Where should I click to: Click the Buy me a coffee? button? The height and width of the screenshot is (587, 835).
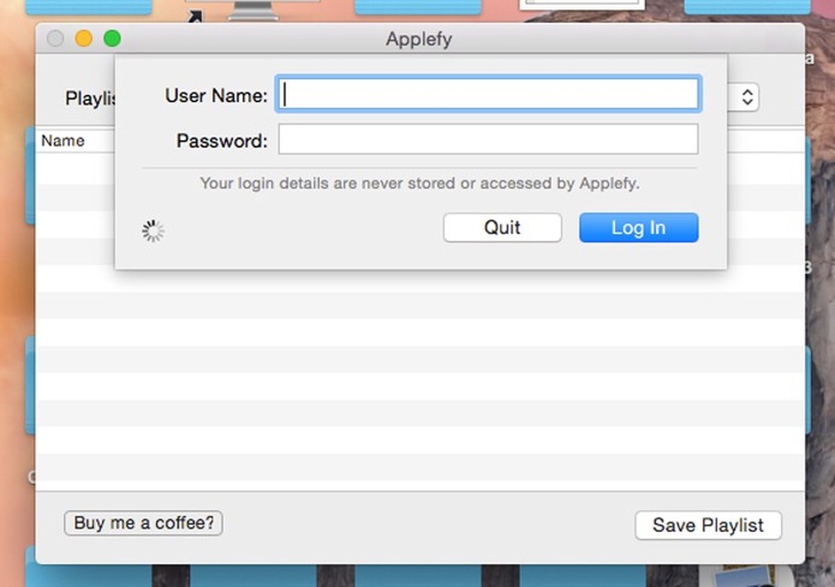[143, 523]
